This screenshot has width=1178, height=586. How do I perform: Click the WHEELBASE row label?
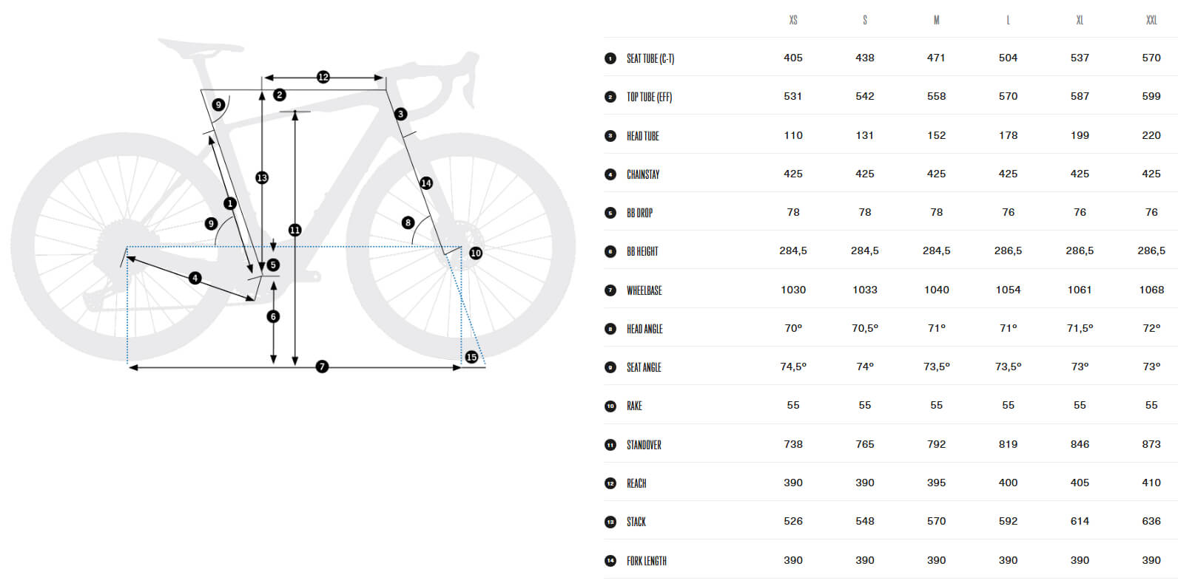click(x=644, y=290)
